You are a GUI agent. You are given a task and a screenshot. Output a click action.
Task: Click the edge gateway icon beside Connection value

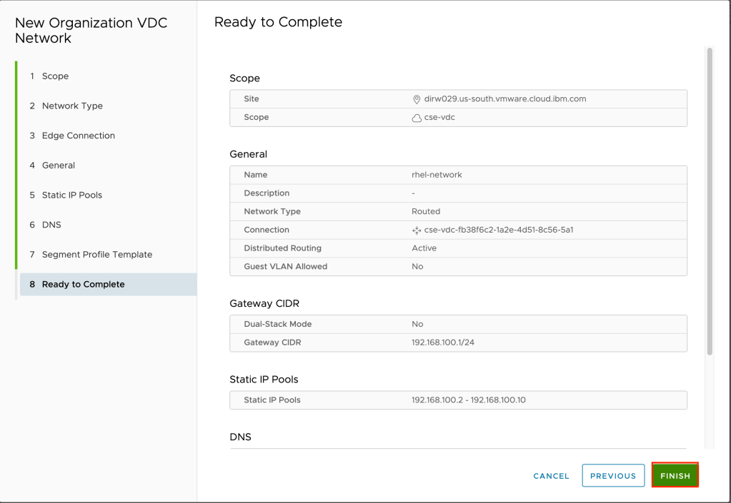[x=417, y=230]
